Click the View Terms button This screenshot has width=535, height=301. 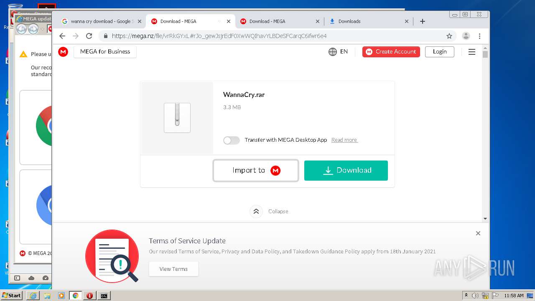(173, 269)
